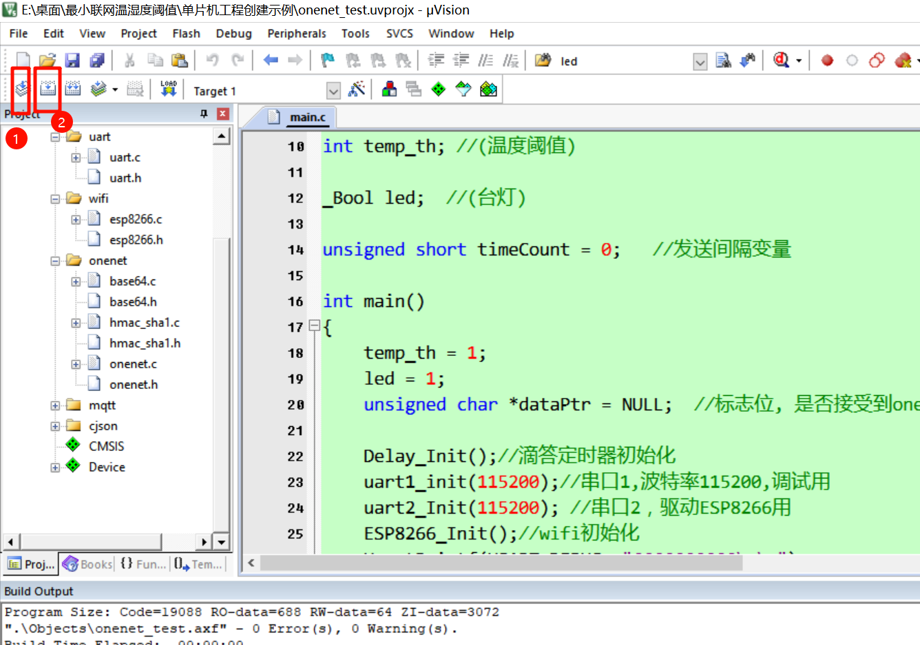Expand the hmac_sha1.c file node
The width and height of the screenshot is (920, 645).
pyautogui.click(x=76, y=323)
